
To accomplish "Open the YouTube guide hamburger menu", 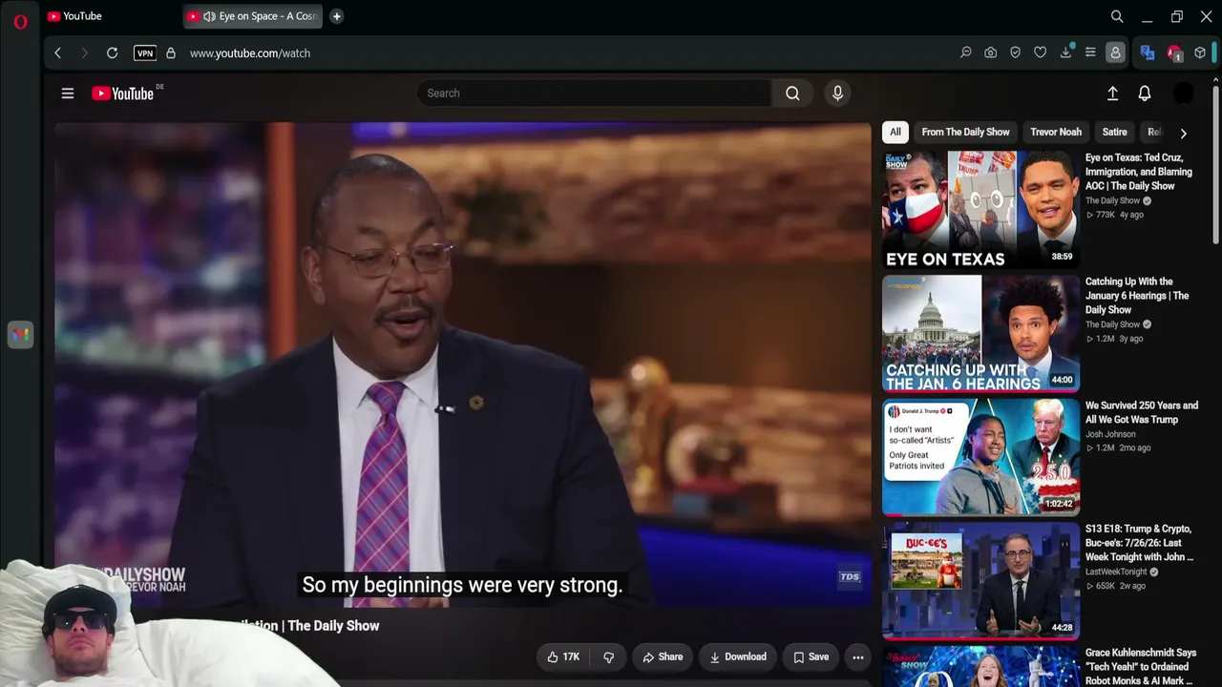I will pos(68,94).
